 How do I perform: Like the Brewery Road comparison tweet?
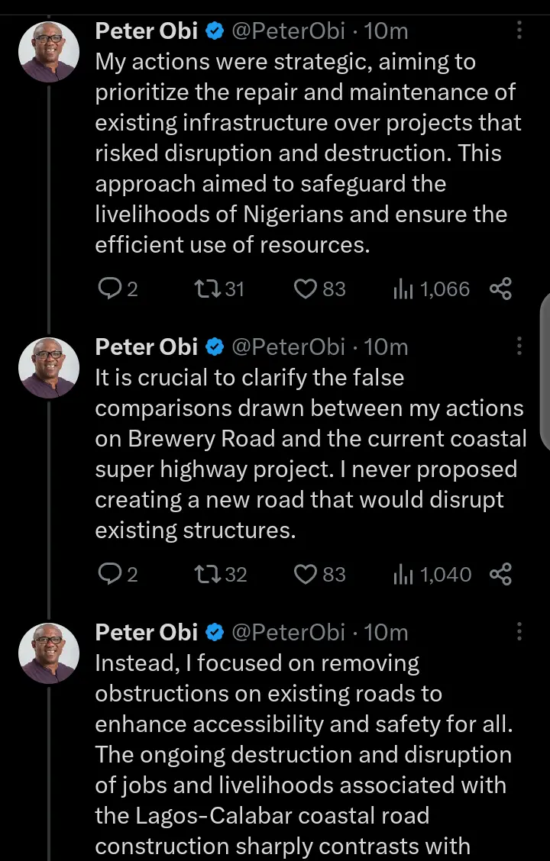click(x=306, y=574)
